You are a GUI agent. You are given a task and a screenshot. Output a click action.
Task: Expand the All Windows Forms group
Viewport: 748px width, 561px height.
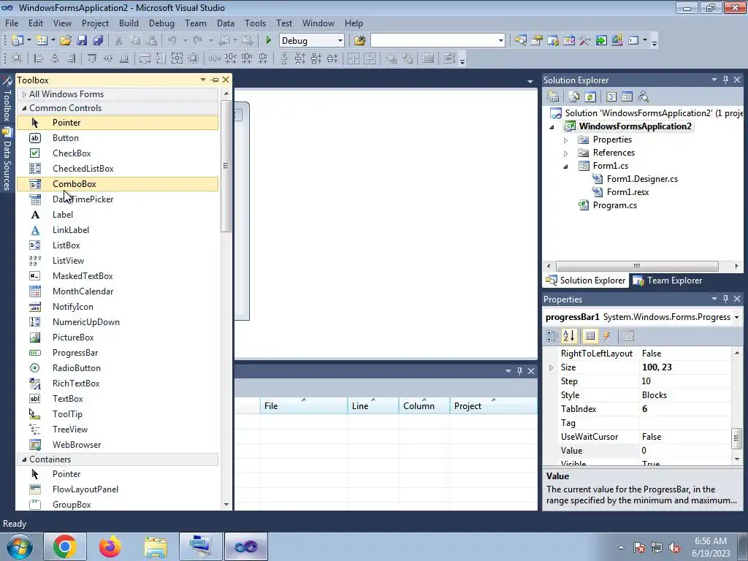point(24,94)
